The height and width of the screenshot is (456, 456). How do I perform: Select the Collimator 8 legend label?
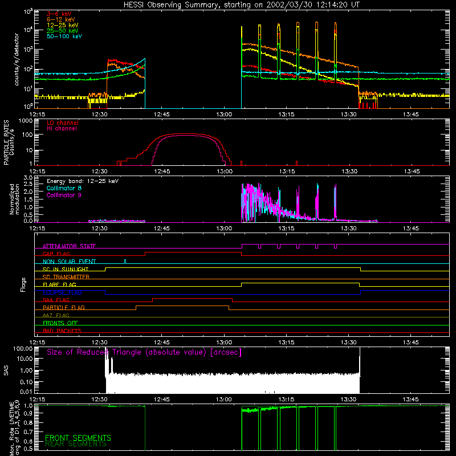64,188
